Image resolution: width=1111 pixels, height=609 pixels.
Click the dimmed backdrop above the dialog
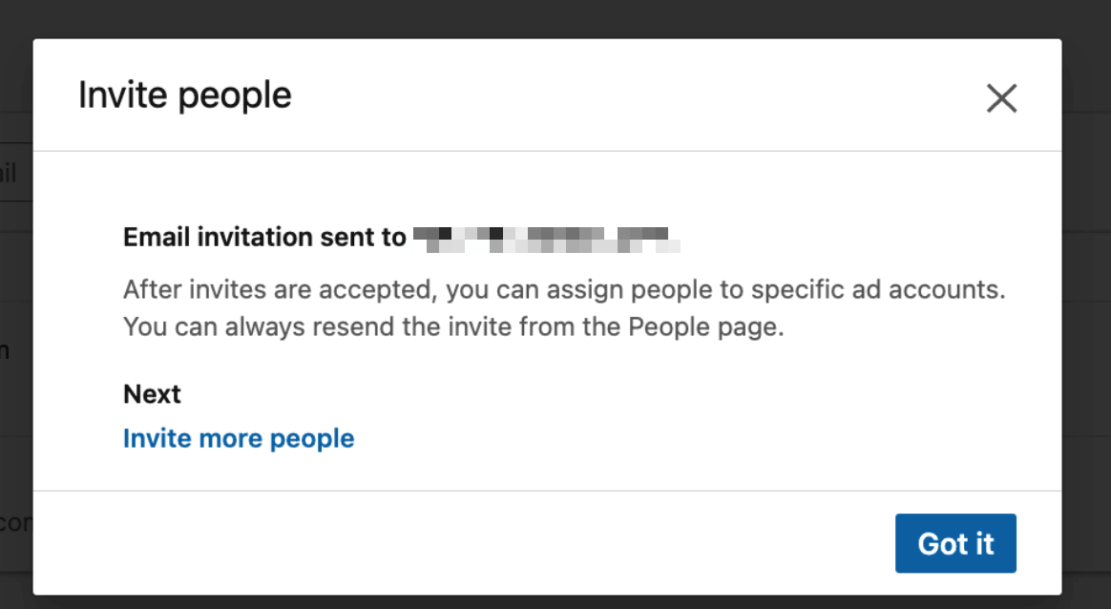[554, 17]
